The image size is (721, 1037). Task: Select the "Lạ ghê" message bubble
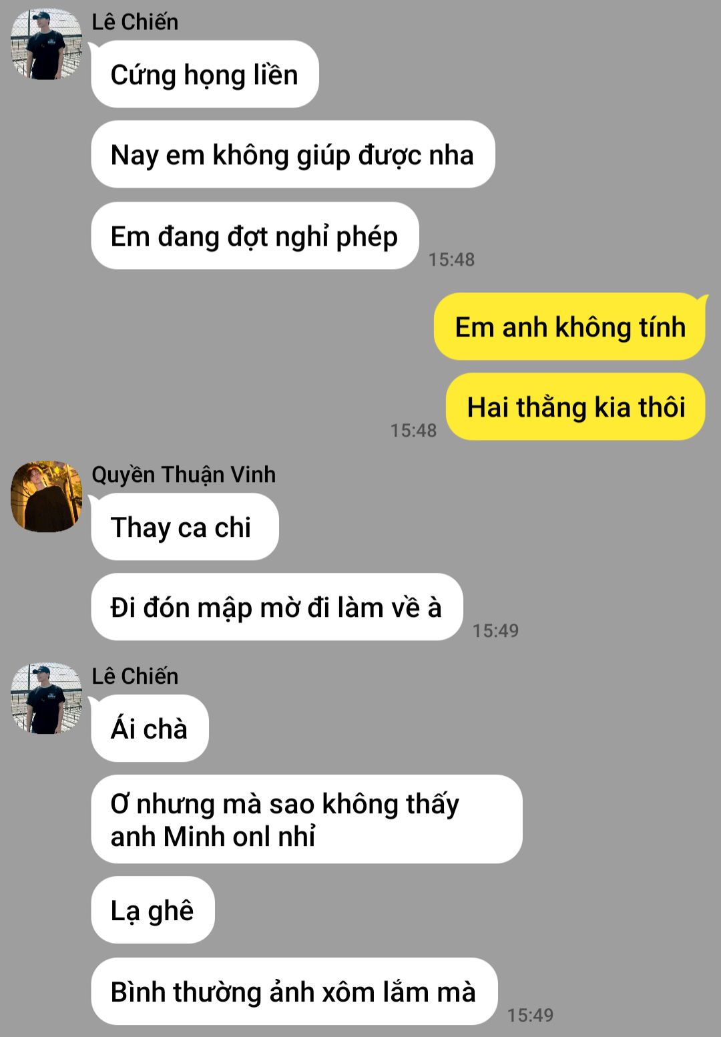[x=152, y=910]
